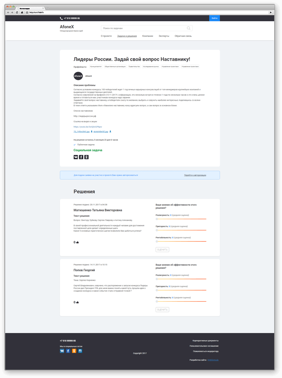Image resolution: width=282 pixels, height=378 pixels.
Task: Open footer Instagram icon
Action: click(x=80, y=351)
